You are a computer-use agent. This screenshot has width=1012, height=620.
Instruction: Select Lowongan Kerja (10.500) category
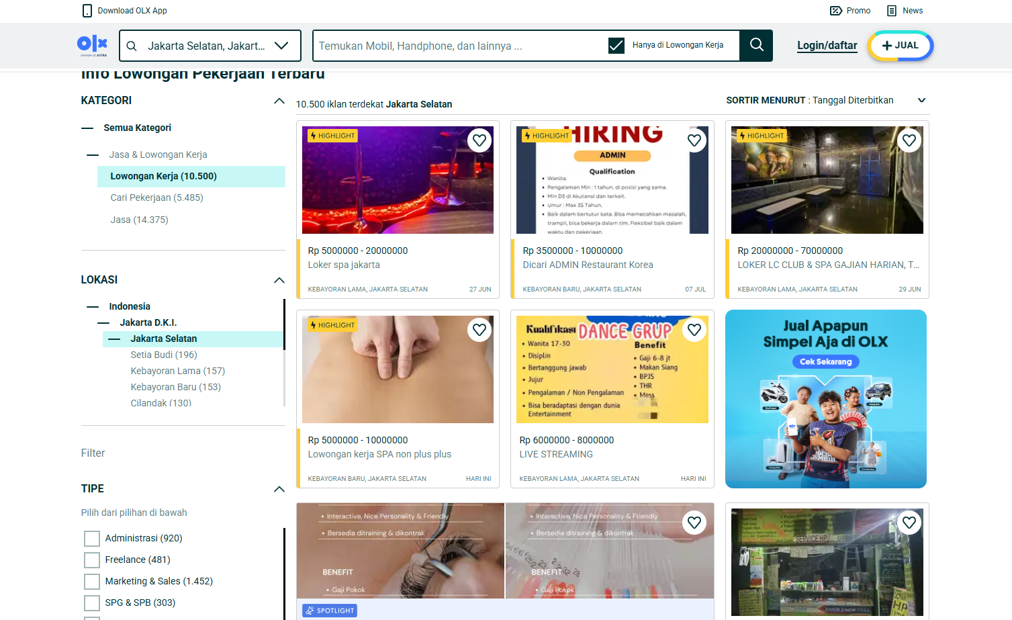[191, 176]
